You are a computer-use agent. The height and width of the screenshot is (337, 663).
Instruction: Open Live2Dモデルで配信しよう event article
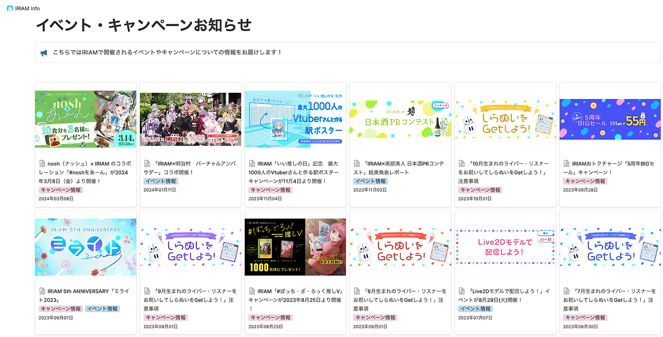point(504,296)
